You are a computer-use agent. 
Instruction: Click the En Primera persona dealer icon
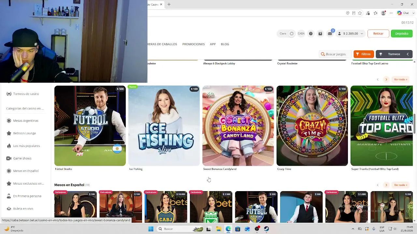[x=9, y=196]
